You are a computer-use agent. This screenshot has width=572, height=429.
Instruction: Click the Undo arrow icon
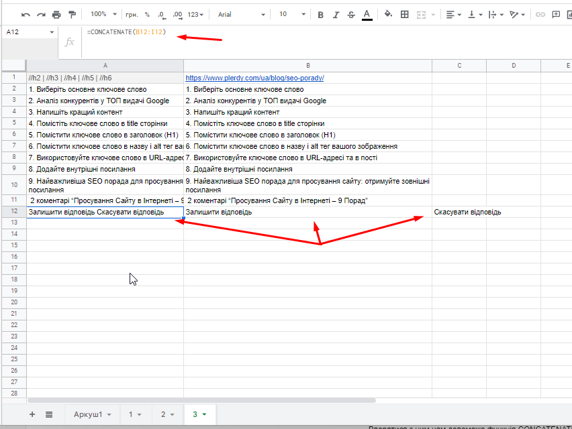point(26,14)
